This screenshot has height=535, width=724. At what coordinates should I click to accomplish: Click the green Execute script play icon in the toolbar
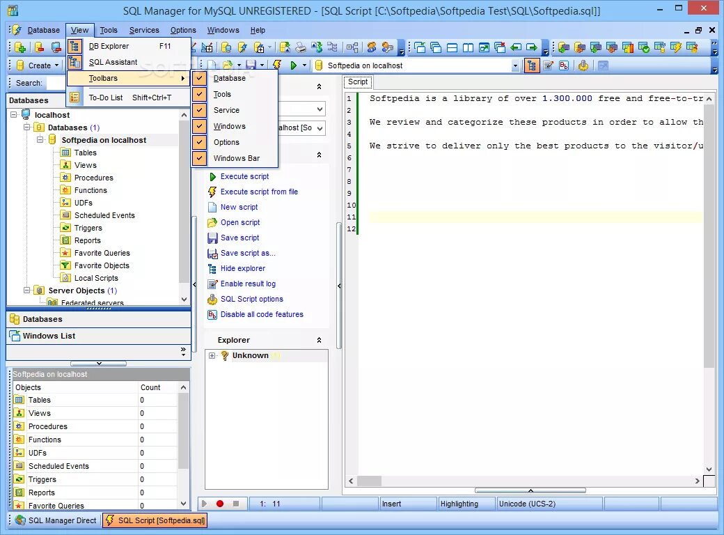[x=293, y=65]
